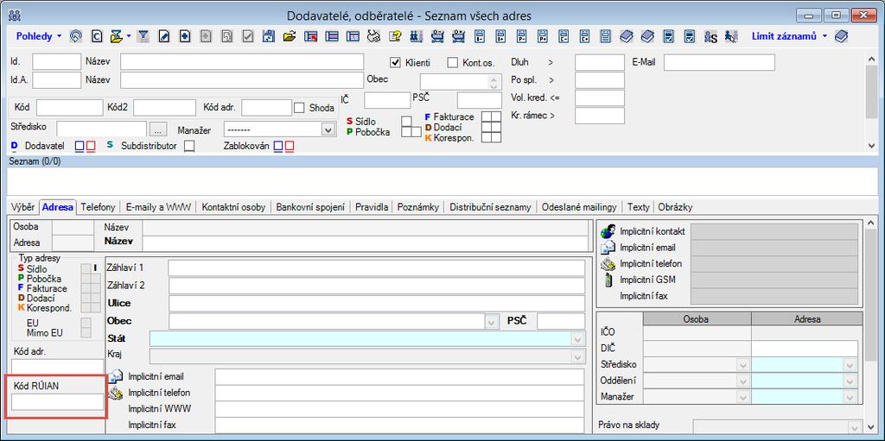Open the E-maily a WWW tab
This screenshot has width=885, height=441.
click(x=159, y=207)
